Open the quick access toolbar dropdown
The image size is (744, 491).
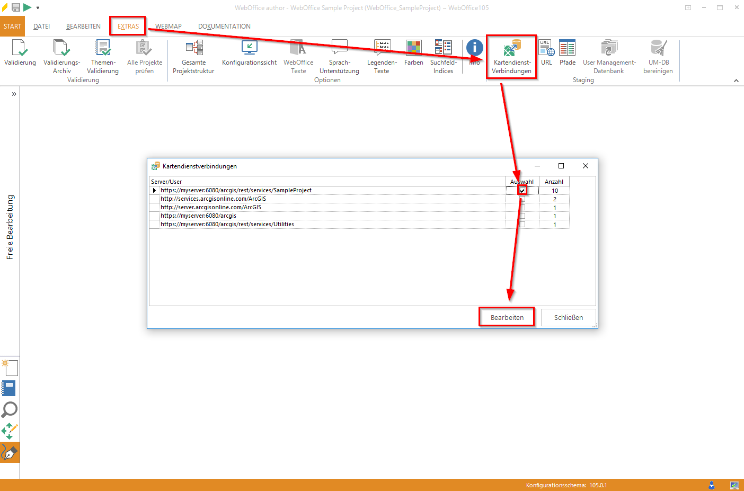(38, 7)
